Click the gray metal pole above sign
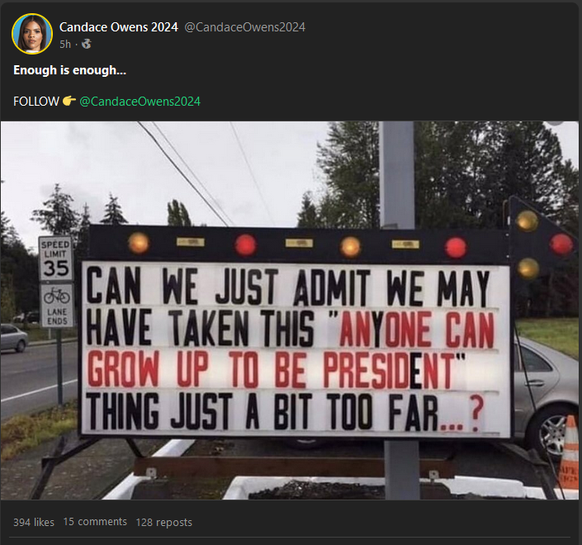Viewport: 582px width, 545px height. pos(397,174)
